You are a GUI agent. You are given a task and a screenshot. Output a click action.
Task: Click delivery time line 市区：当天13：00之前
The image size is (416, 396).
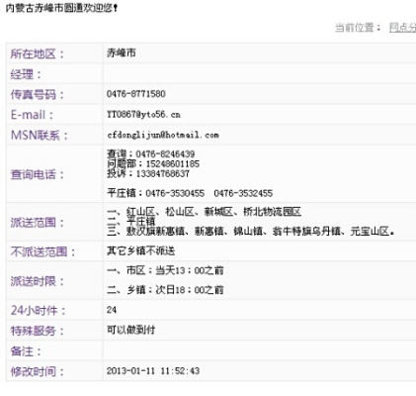[x=175, y=270]
